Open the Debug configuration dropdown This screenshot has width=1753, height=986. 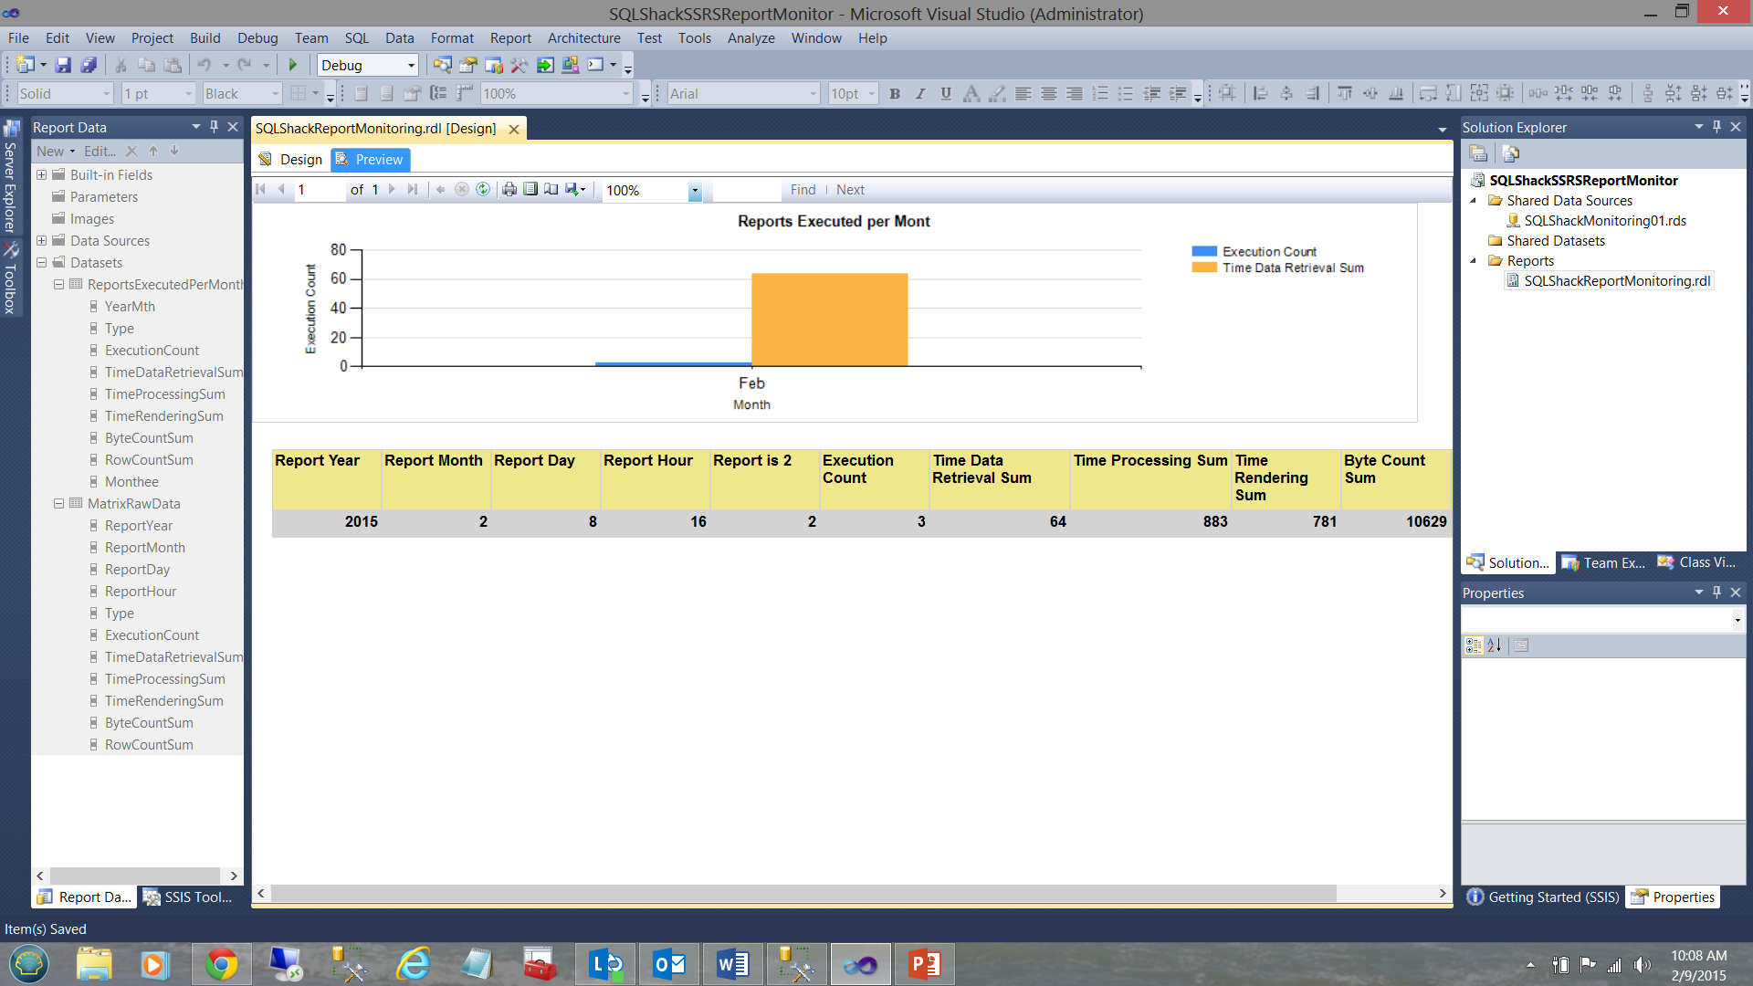pyautogui.click(x=411, y=65)
